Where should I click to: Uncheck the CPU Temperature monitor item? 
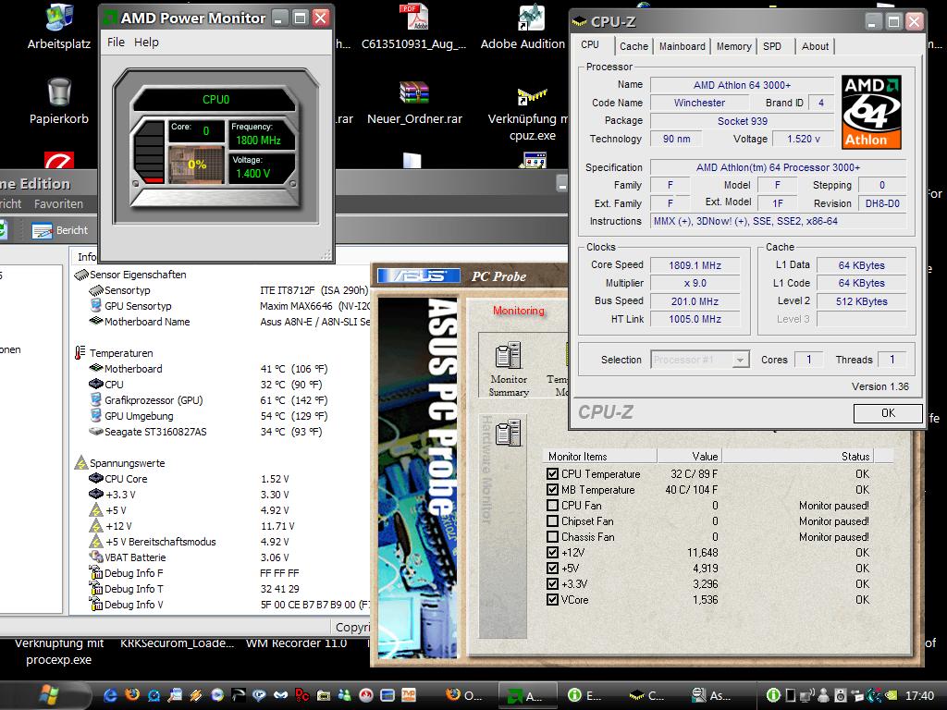553,474
